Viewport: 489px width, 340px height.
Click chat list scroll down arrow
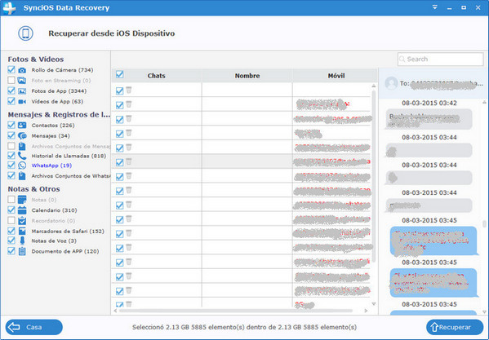tap(374, 303)
